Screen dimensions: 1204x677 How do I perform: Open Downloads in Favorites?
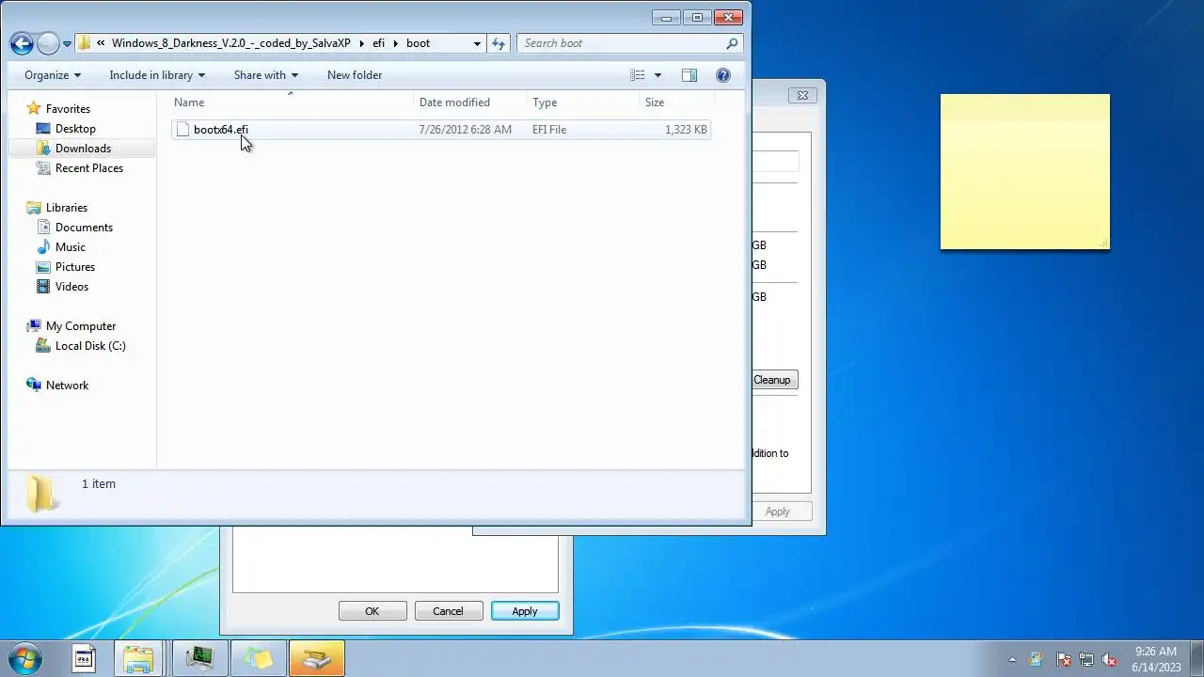pyautogui.click(x=83, y=149)
